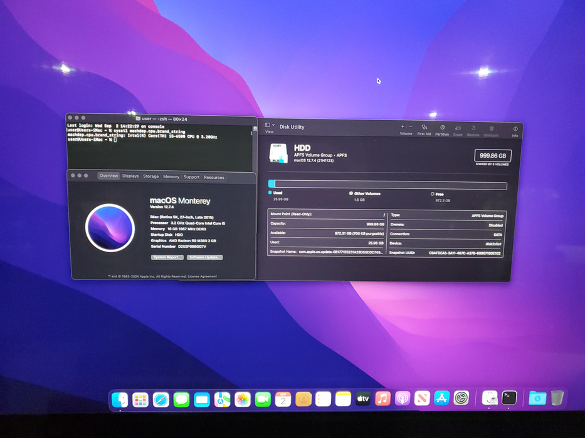Click the Terminal icon in the Dock
585x438 pixels.
(509, 397)
